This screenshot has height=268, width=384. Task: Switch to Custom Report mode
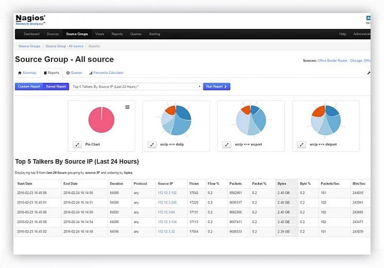pyautogui.click(x=29, y=86)
